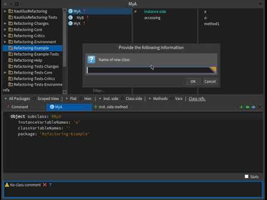Click the Refactoring-Critics package icon

[11, 36]
